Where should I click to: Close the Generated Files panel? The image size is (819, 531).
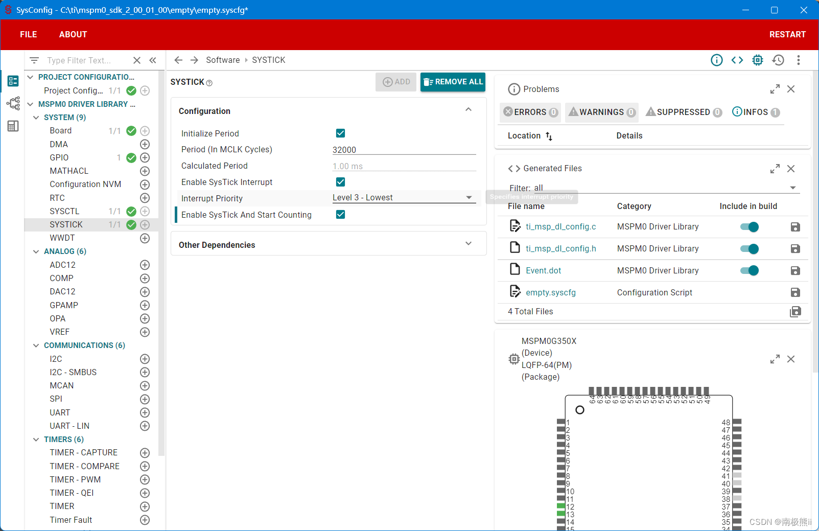click(791, 169)
